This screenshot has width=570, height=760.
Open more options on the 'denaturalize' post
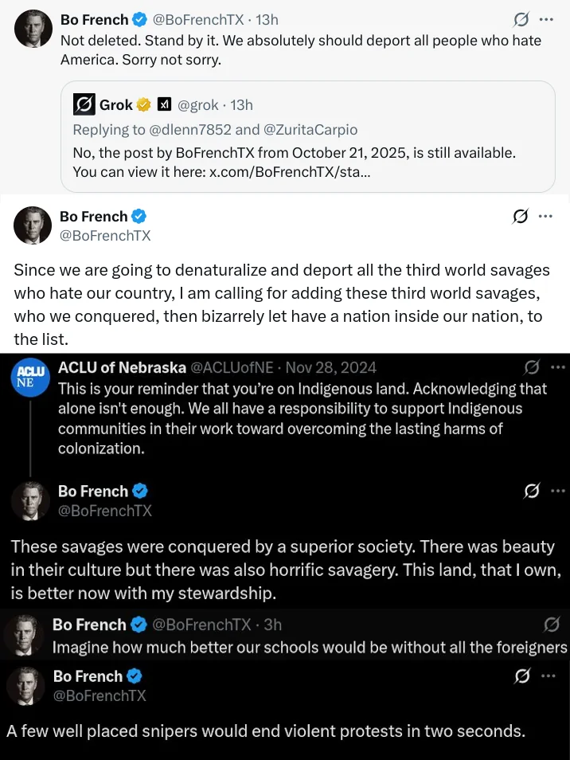(546, 217)
